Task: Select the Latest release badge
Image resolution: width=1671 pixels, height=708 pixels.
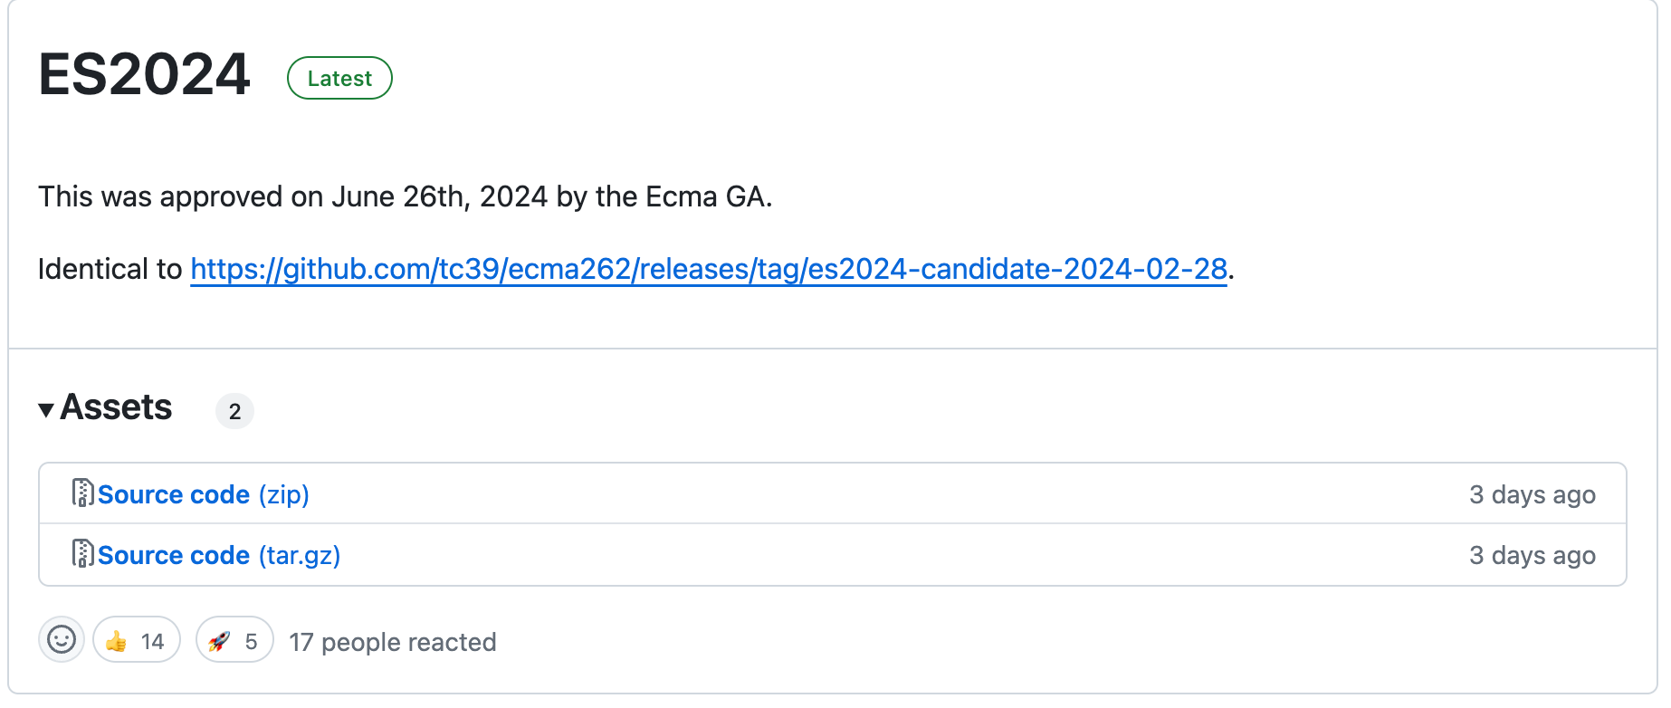Action: point(339,78)
